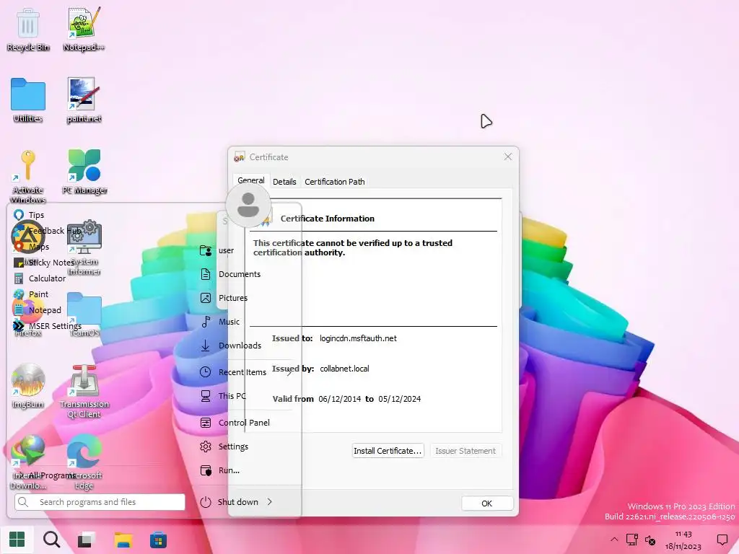Click the Install Certificate... button

pyautogui.click(x=388, y=451)
